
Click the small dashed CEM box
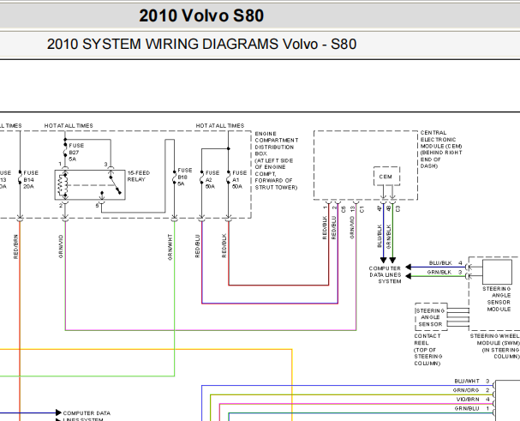[x=386, y=177]
